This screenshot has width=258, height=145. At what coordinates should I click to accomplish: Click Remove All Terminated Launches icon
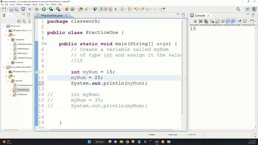pyautogui.click(x=206, y=21)
